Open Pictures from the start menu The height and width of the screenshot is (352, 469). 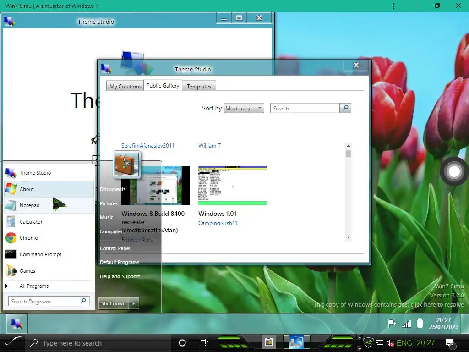[x=109, y=203]
